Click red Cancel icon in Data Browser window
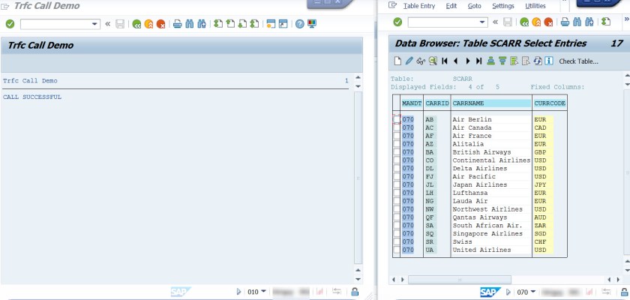This screenshot has height=300, width=630. (x=548, y=22)
